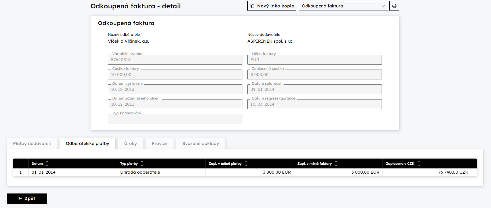Image resolution: width=491 pixels, height=208 pixels.
Task: Click the Typ platby column header
Action: pos(161,163)
